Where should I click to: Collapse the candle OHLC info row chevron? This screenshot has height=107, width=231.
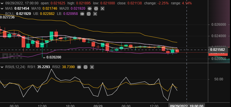[x=2, y=3]
